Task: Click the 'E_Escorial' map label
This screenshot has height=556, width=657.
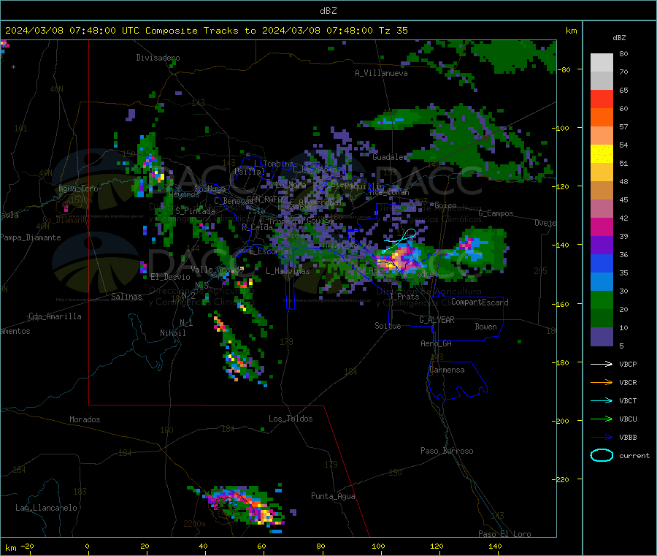Action: tap(271, 251)
